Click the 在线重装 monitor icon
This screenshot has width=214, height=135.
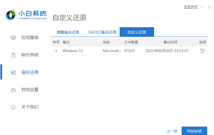click(13, 38)
